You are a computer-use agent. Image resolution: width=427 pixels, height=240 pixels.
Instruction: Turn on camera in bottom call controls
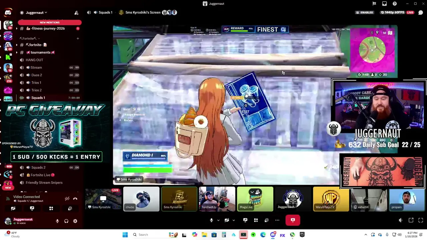pos(227,220)
